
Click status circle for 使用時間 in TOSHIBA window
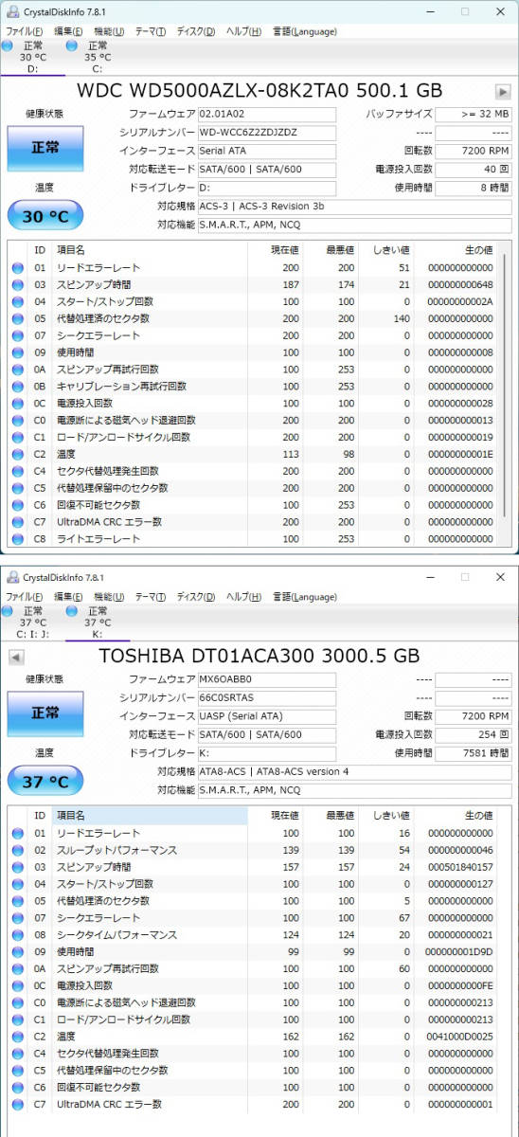[17, 951]
